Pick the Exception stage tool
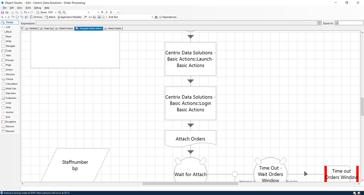This screenshot has width=364, height=195. 11,122
